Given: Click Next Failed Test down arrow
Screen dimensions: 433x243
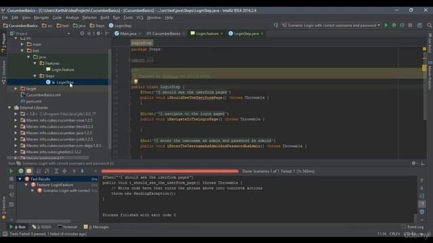Looking at the screenshot, I should pyautogui.click(x=83, y=171).
